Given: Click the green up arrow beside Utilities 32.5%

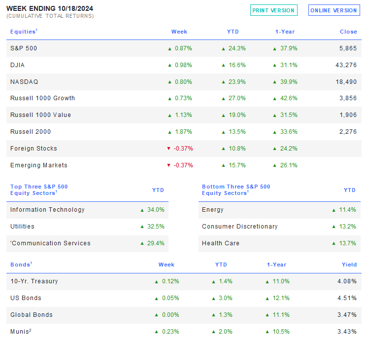Looking at the screenshot, I should [142, 227].
